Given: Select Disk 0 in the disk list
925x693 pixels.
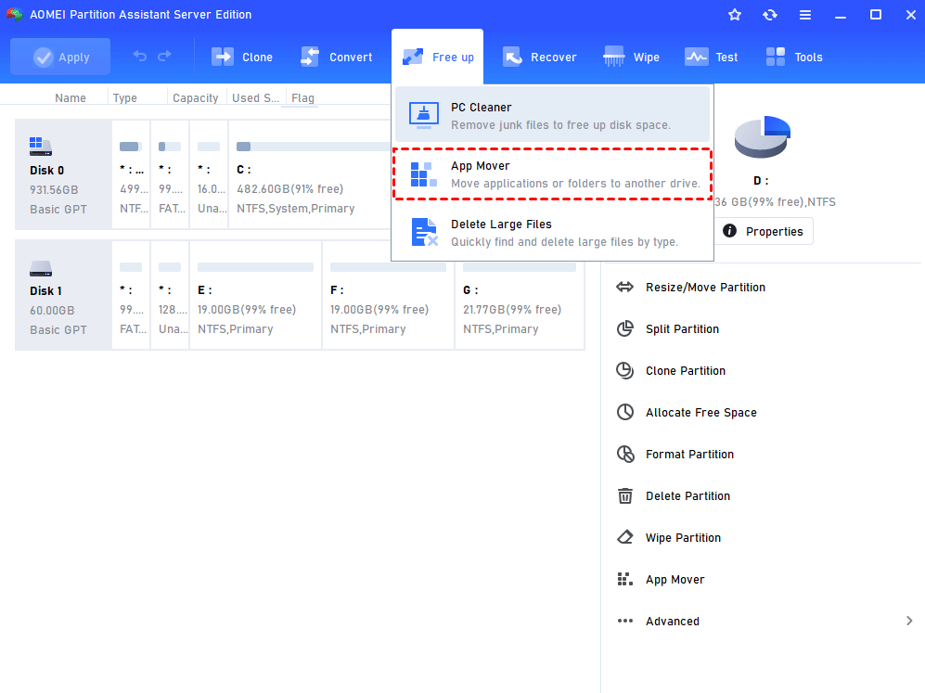Looking at the screenshot, I should [63, 174].
